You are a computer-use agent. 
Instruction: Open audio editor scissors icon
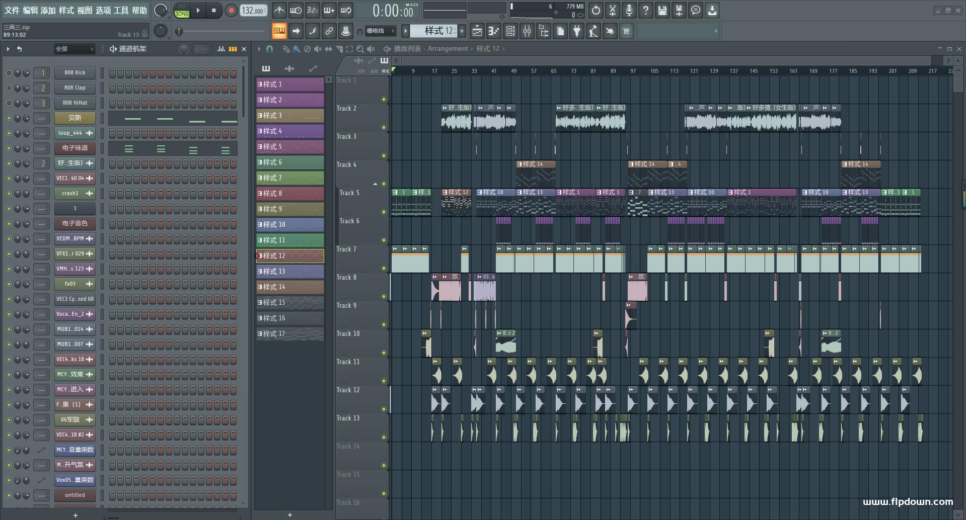pyautogui.click(x=613, y=10)
